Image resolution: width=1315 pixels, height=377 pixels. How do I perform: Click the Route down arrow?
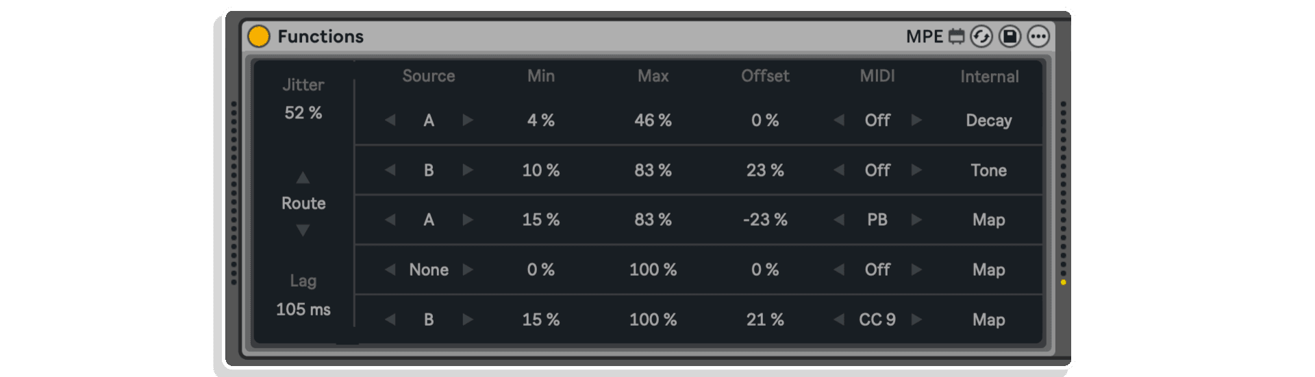pyautogui.click(x=303, y=231)
